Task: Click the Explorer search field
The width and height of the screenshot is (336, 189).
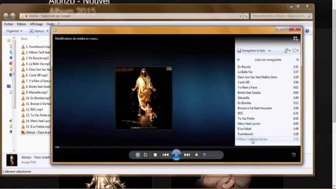Action: (281, 16)
